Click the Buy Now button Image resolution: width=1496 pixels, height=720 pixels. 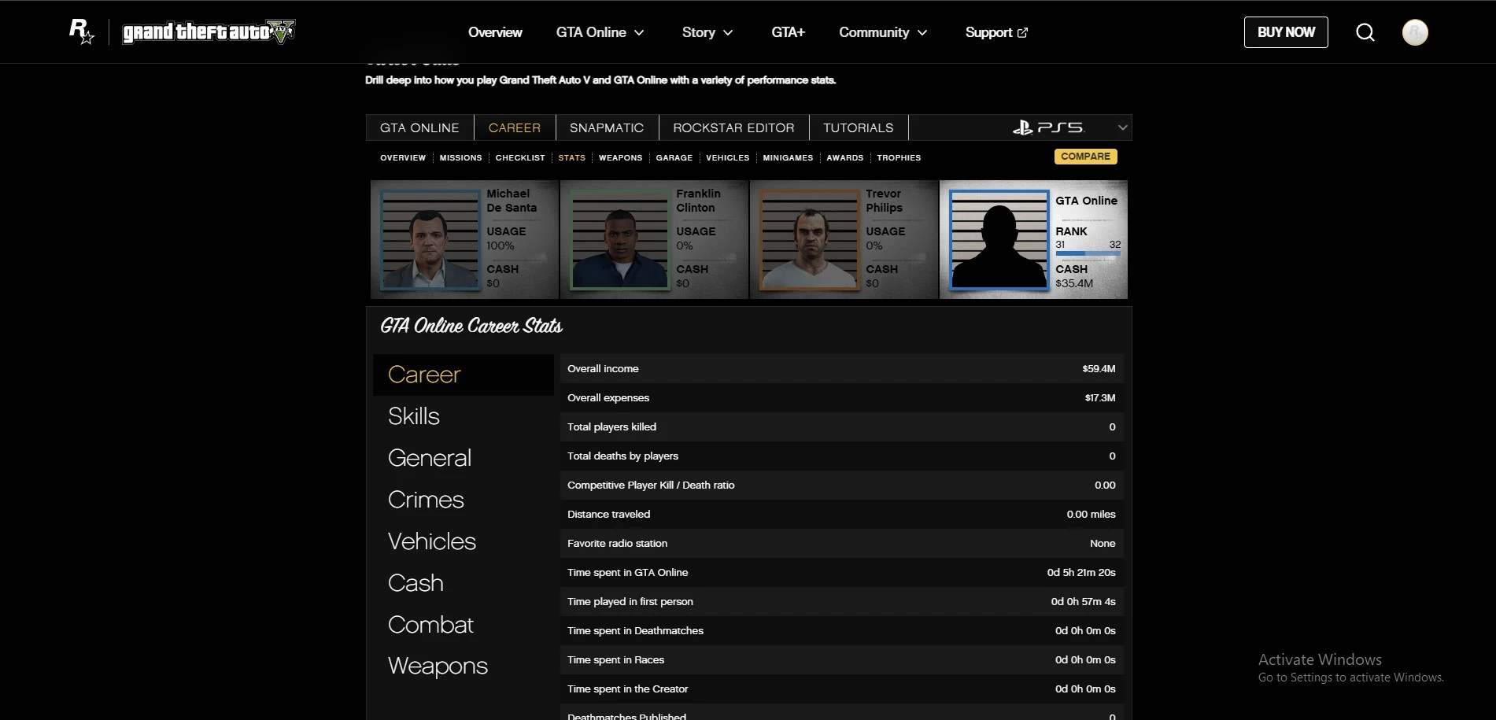tap(1285, 32)
